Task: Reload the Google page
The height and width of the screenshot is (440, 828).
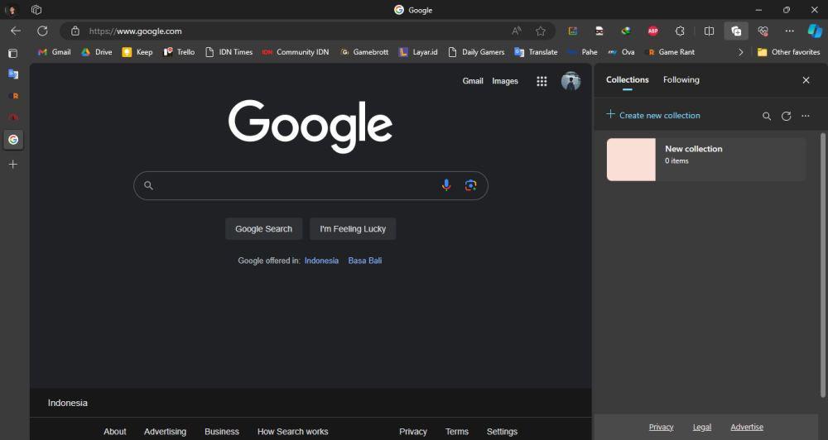Action: point(42,31)
